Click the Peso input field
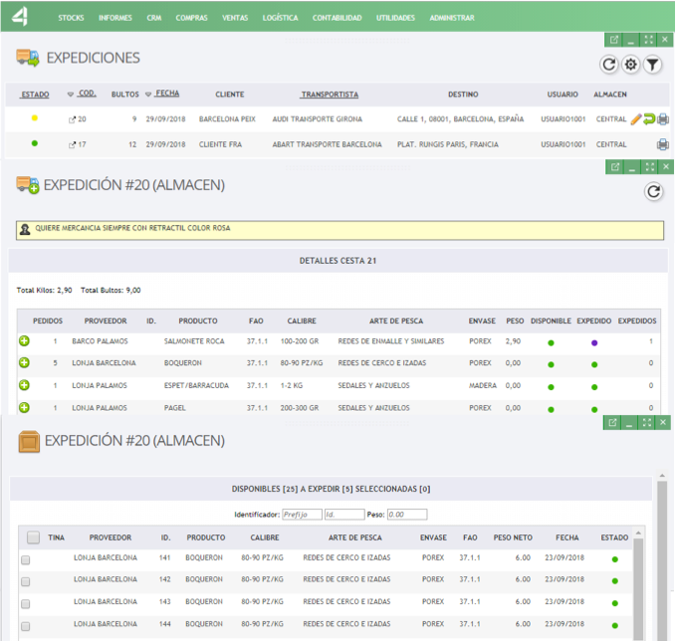Screen dimensions: 676x641 [x=406, y=515]
